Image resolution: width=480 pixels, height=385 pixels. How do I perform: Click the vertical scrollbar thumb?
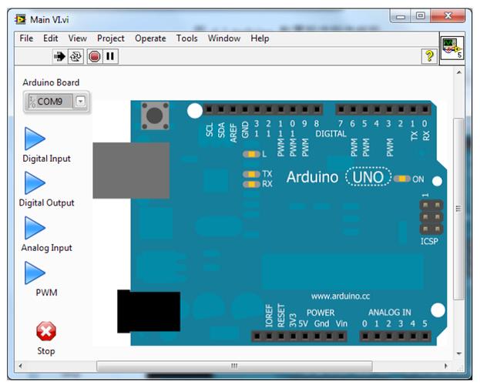458,209
